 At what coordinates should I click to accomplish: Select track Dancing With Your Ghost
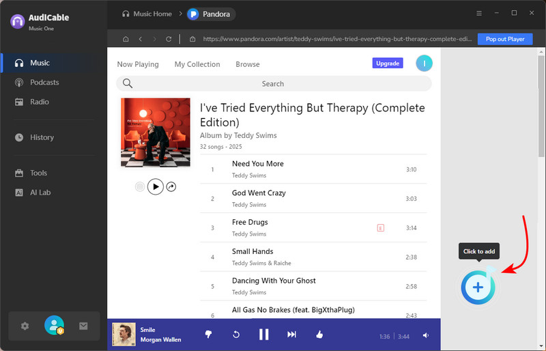pos(313,287)
